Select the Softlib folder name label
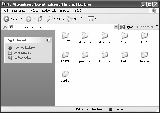 (65, 81)
